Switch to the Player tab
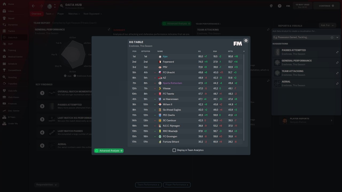The image size is (342, 192). click(61, 14)
